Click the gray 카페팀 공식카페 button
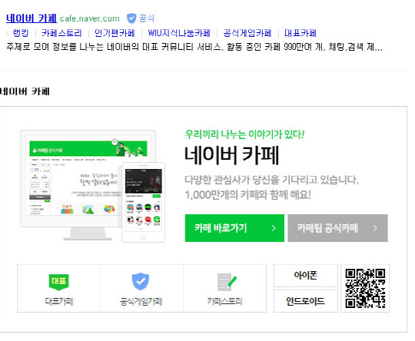 (x=337, y=228)
